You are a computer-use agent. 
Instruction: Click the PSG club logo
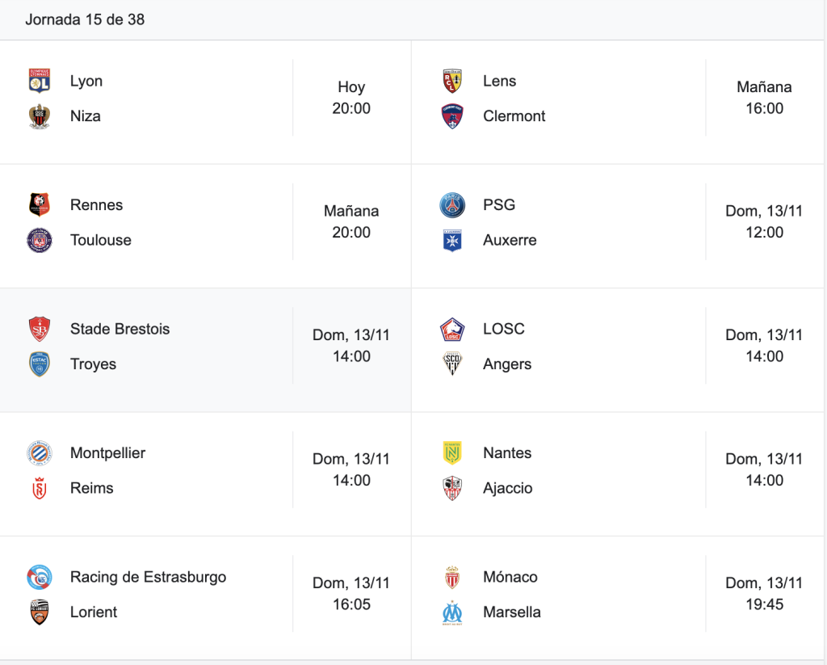point(452,204)
